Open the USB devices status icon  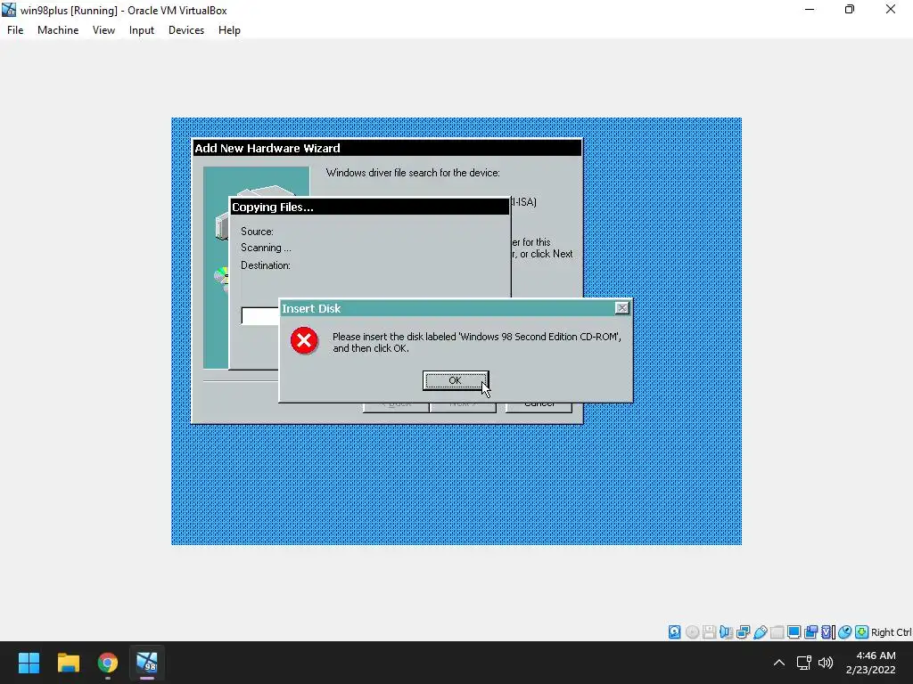point(760,632)
